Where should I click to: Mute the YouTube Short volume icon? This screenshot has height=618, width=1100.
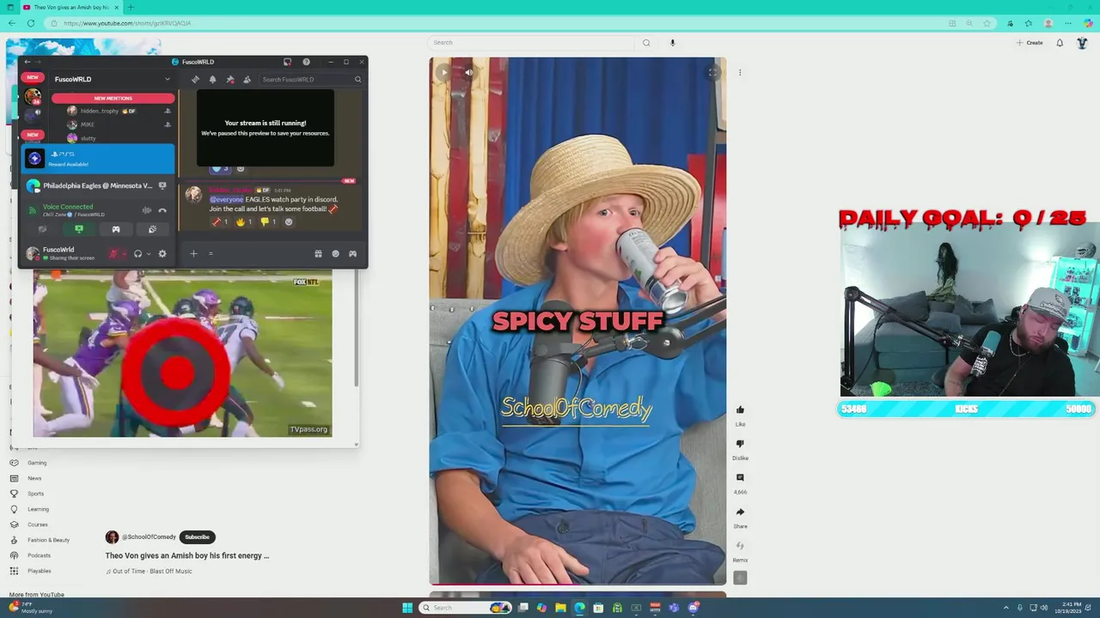pos(468,72)
